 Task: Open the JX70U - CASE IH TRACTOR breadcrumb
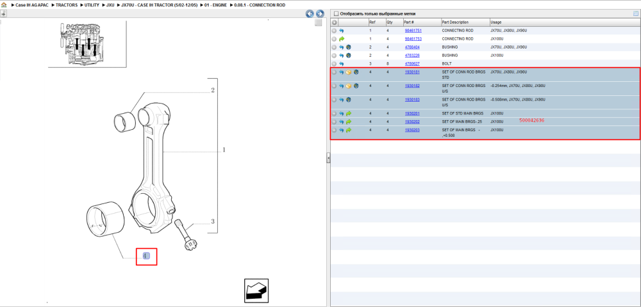click(x=160, y=5)
